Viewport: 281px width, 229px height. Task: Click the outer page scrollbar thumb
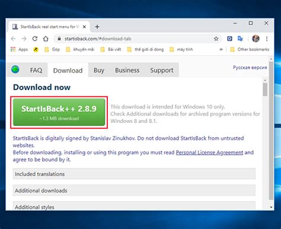point(271,130)
